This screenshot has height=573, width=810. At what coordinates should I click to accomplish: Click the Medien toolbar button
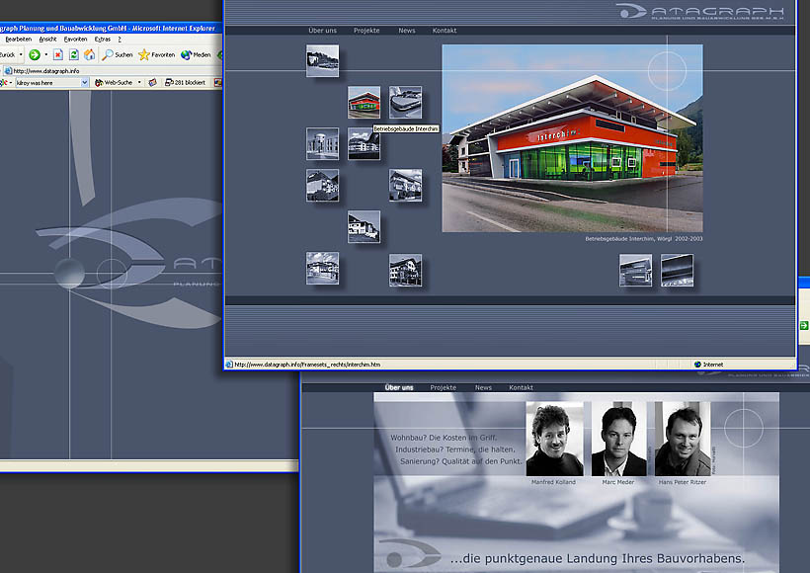point(195,54)
